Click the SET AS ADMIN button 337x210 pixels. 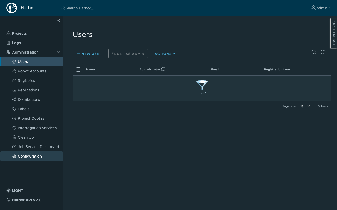(x=128, y=54)
